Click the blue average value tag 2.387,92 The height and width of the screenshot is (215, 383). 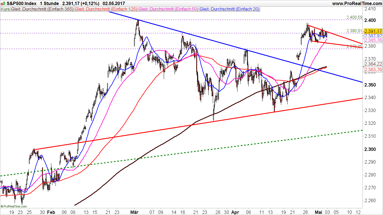click(373, 36)
